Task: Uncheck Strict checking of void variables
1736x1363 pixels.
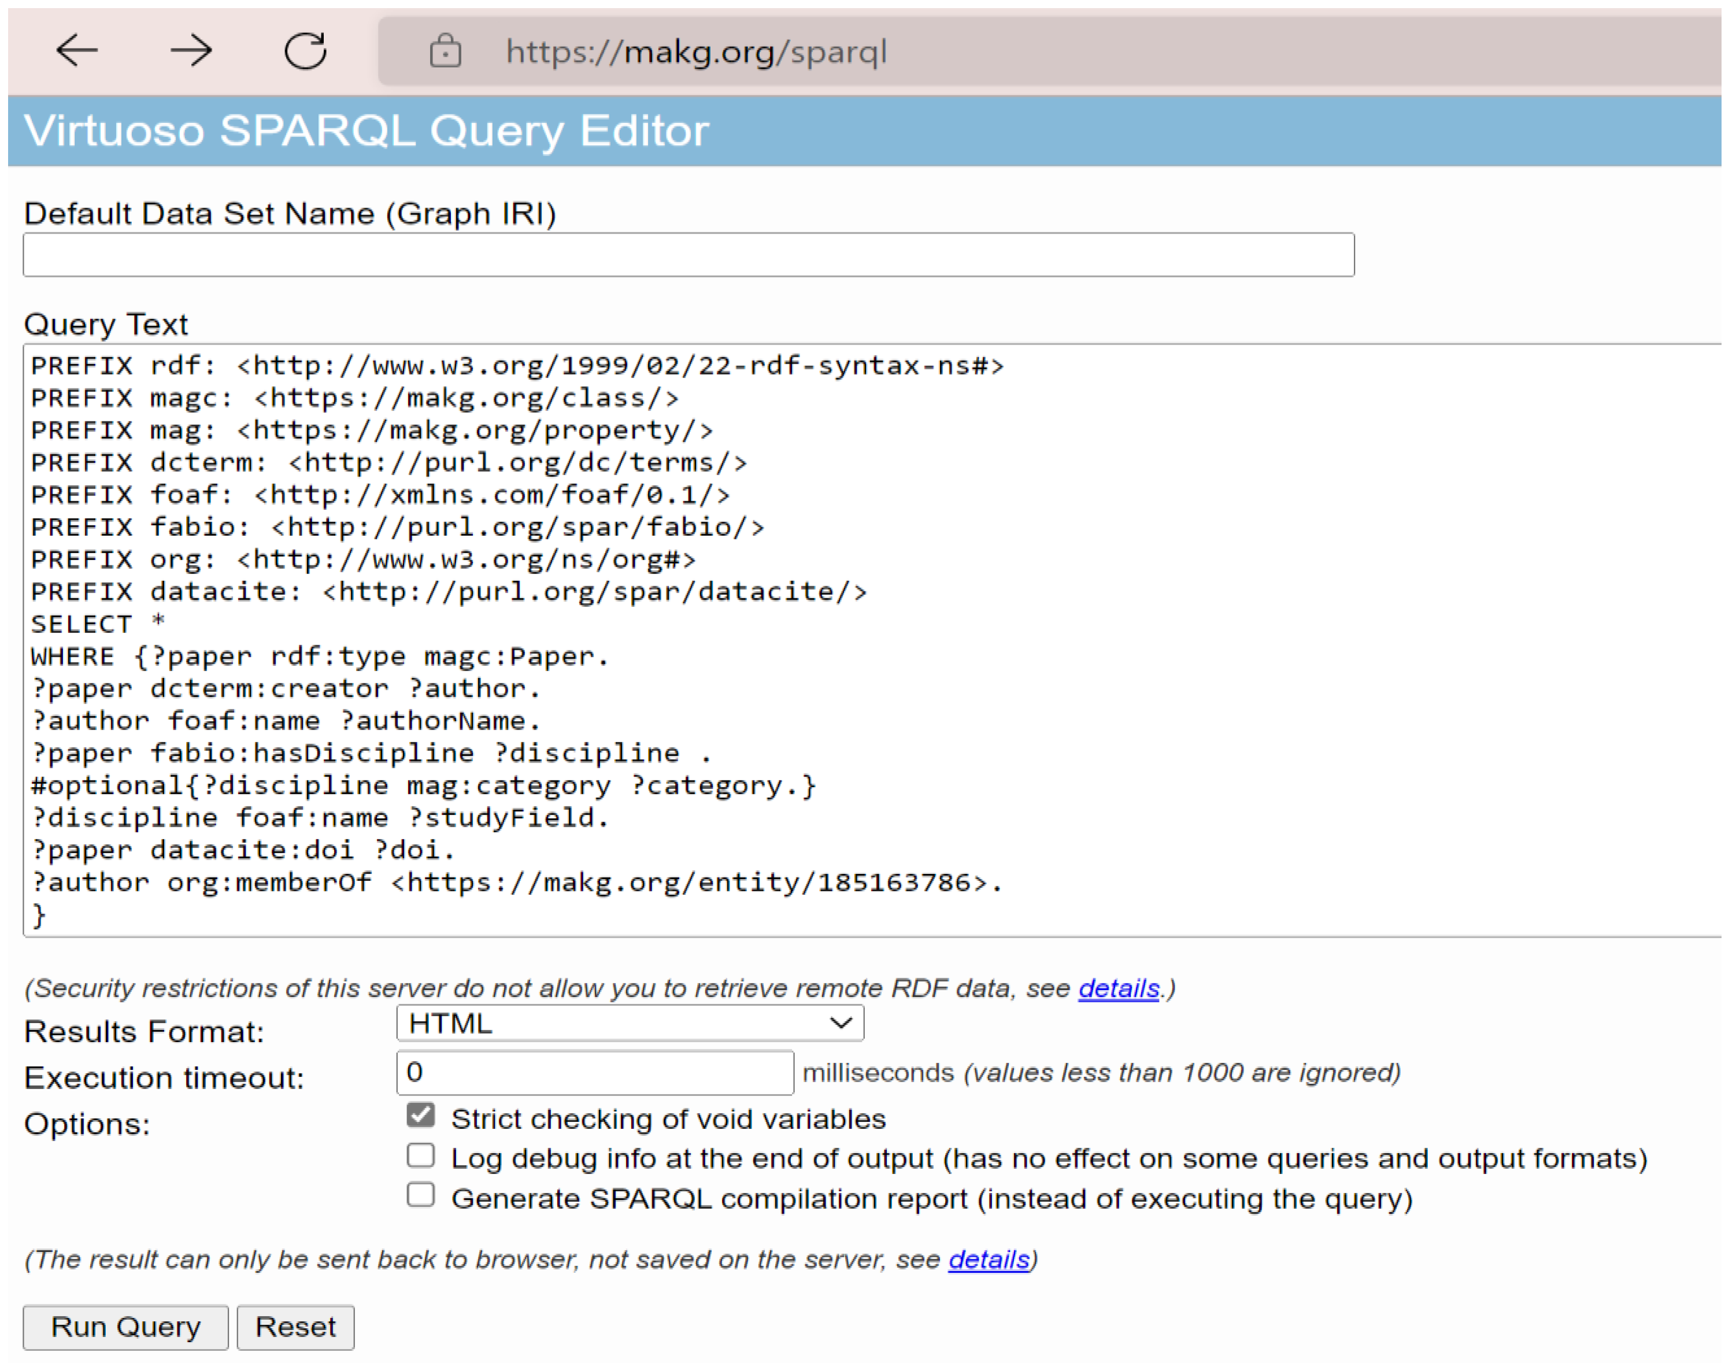Action: tap(421, 1115)
